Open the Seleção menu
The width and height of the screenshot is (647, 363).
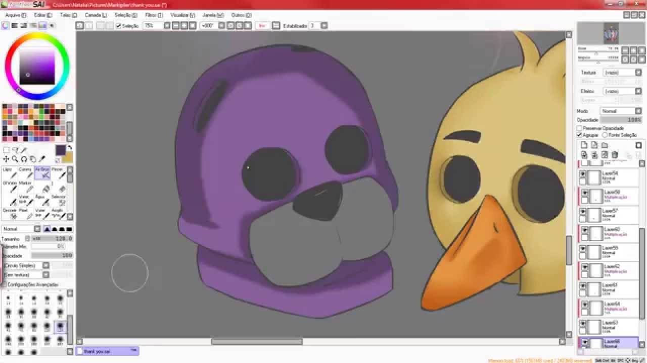point(126,16)
